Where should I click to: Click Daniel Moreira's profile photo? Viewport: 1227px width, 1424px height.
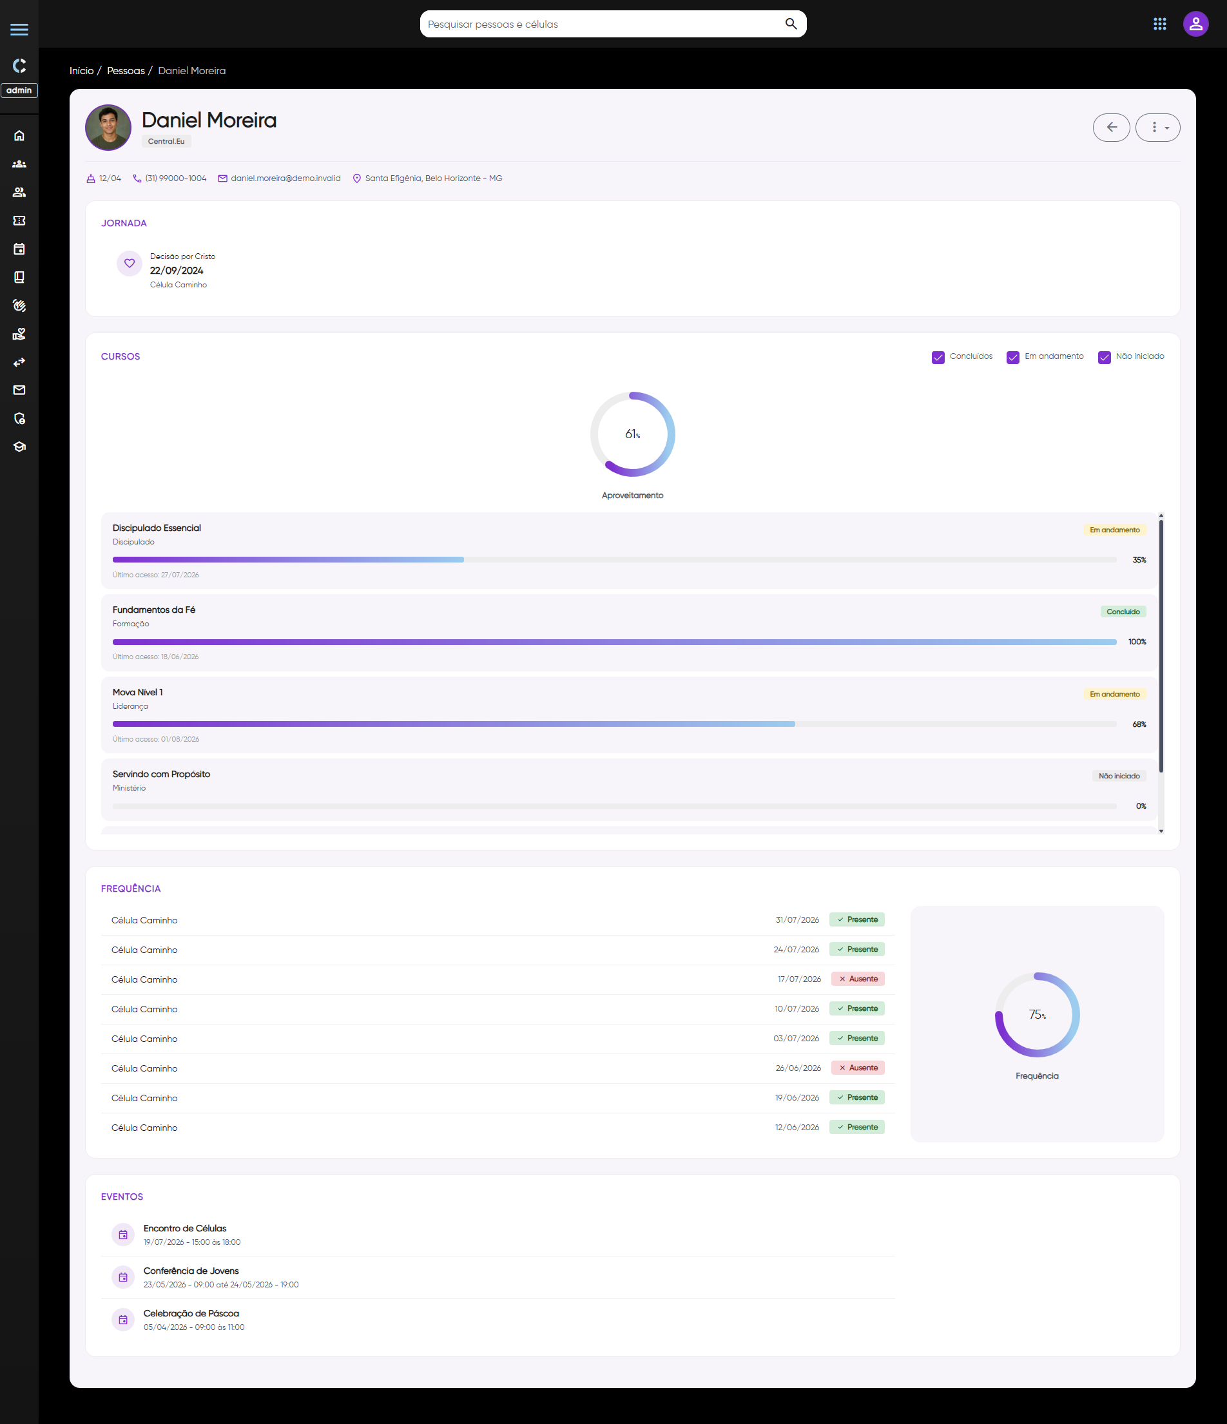108,127
